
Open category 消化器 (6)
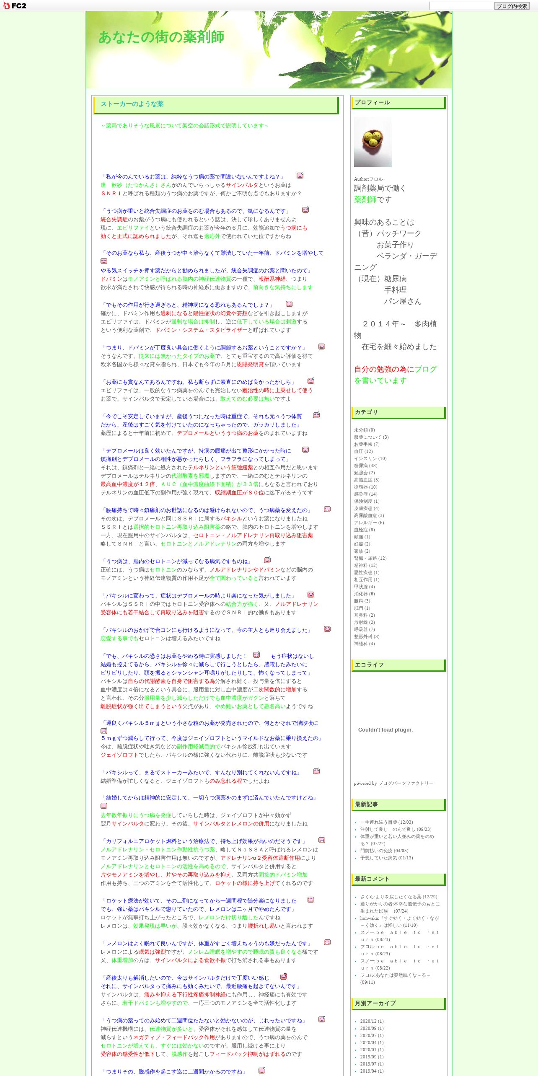(365, 594)
